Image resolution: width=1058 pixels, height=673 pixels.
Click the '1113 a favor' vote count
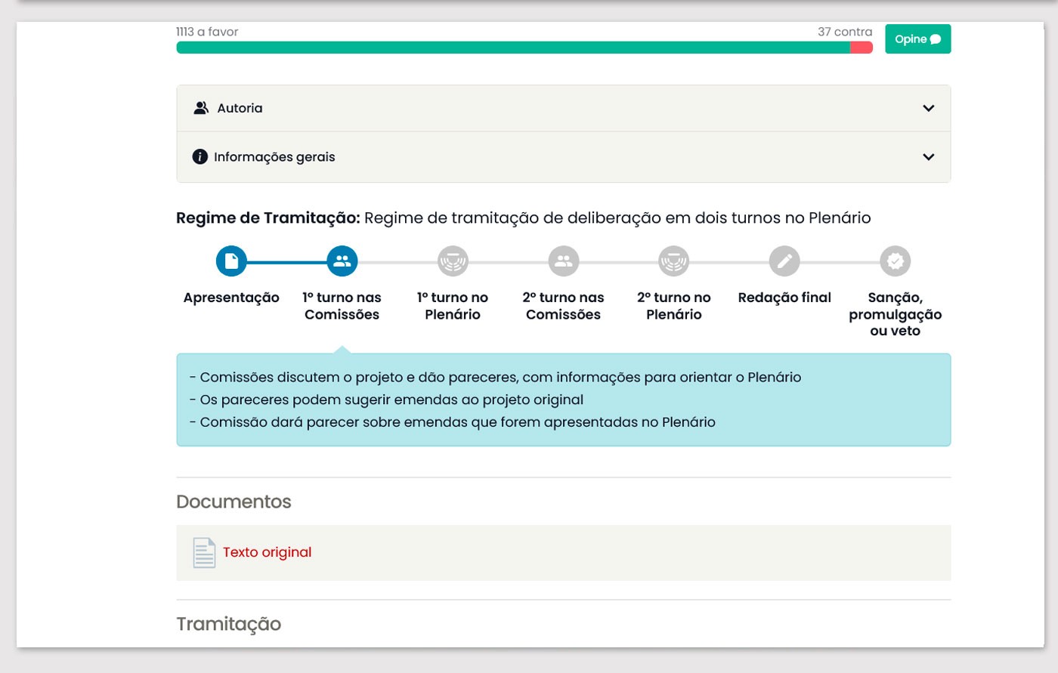(x=207, y=32)
